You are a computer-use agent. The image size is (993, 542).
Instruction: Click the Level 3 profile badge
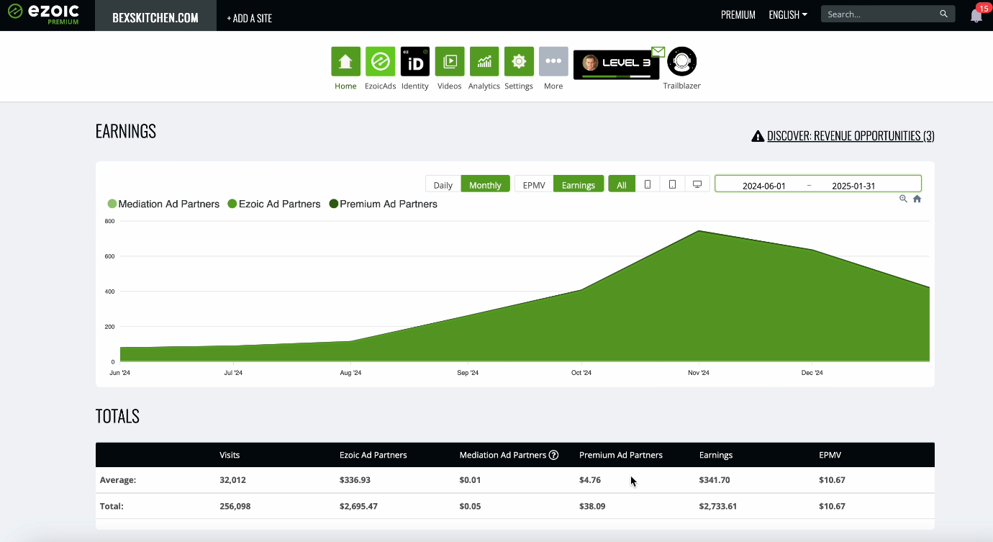(616, 64)
